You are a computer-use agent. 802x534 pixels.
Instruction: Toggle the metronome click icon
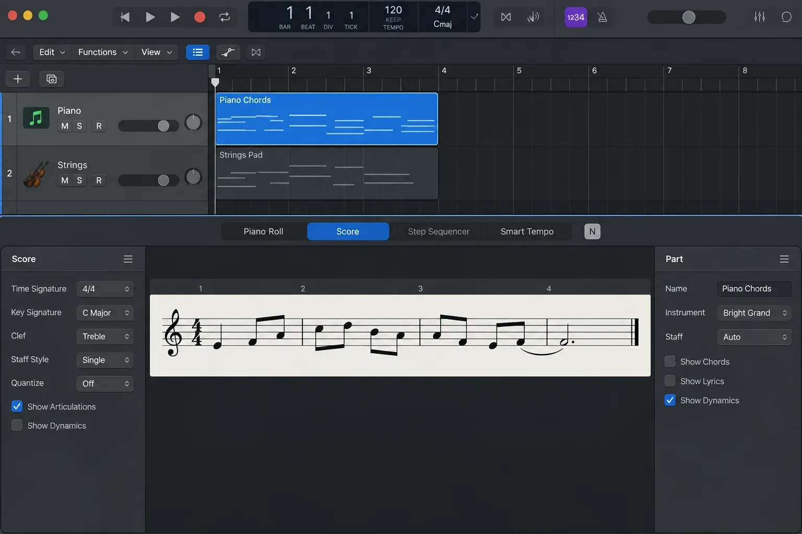coord(602,17)
